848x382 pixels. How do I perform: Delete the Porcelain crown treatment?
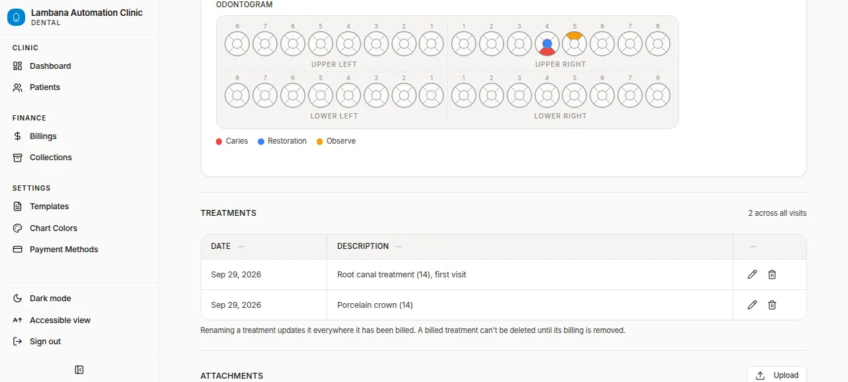pos(772,305)
